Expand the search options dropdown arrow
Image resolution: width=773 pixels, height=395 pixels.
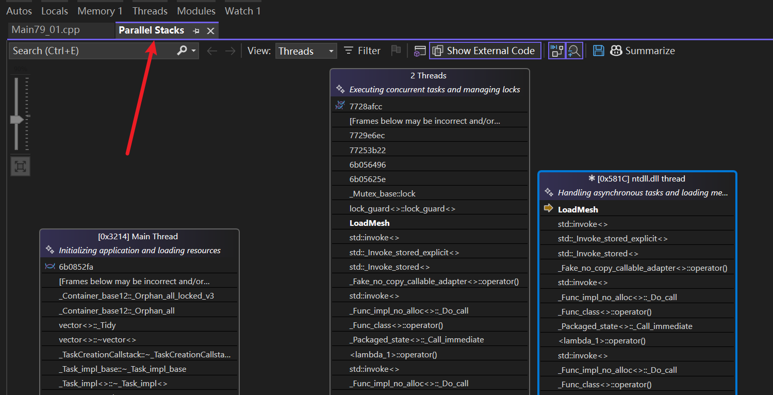coord(193,51)
